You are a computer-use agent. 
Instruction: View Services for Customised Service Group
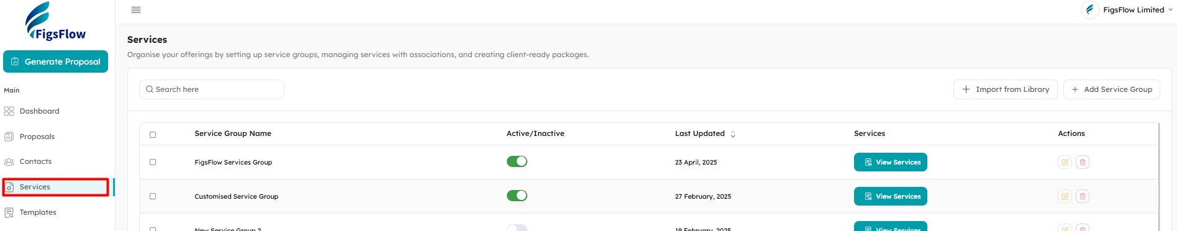click(890, 196)
